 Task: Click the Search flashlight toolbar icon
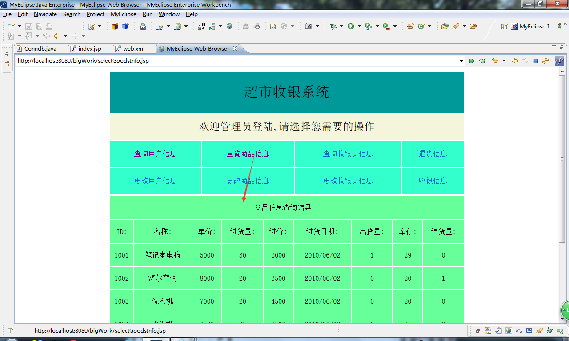(x=456, y=27)
